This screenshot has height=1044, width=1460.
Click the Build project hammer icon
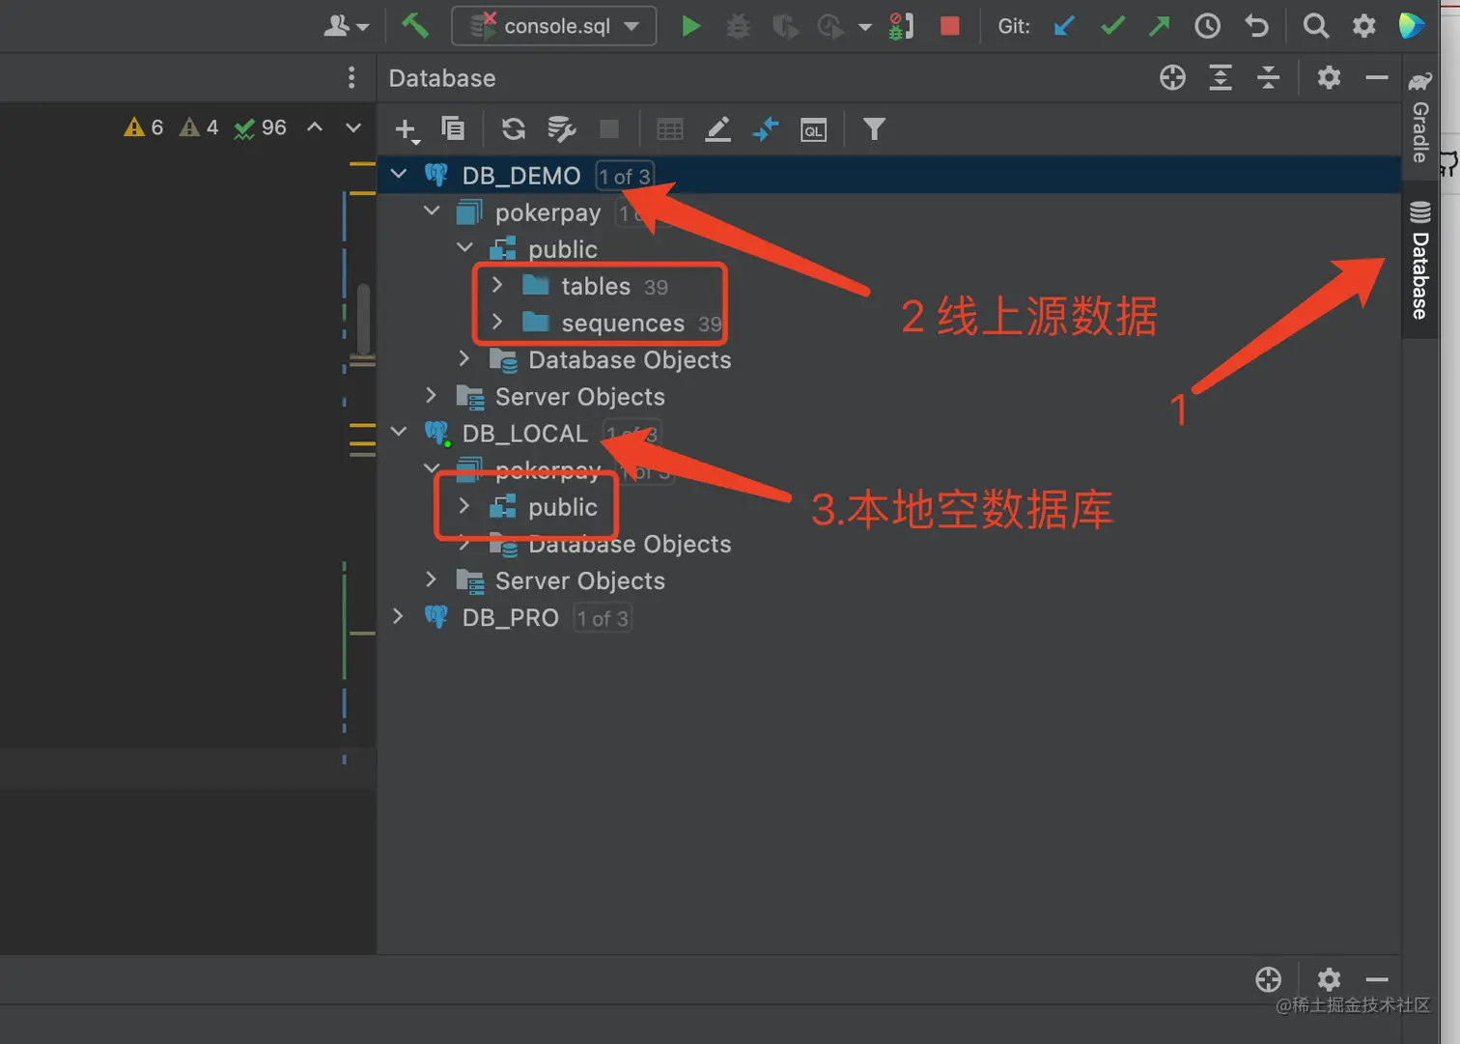point(415,26)
